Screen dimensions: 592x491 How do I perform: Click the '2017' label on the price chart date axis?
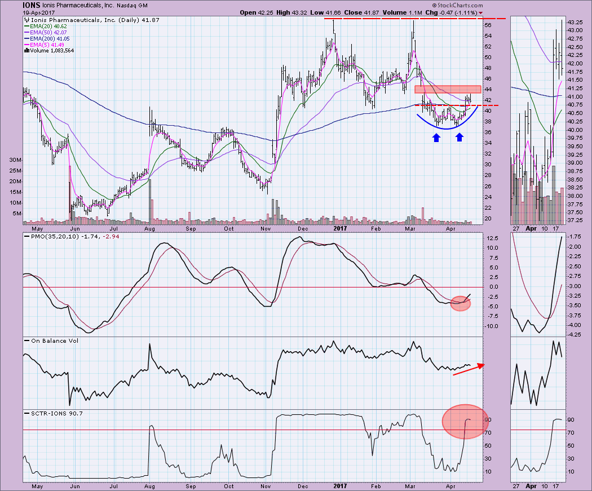[x=340, y=228]
